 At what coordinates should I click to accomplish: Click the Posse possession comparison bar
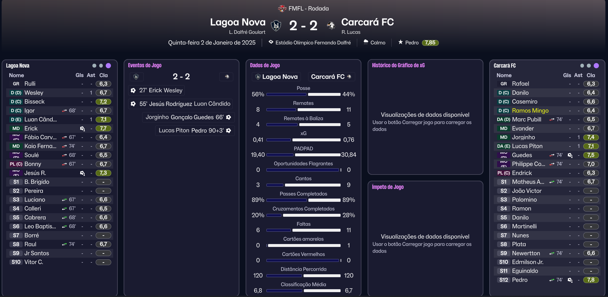(x=303, y=94)
